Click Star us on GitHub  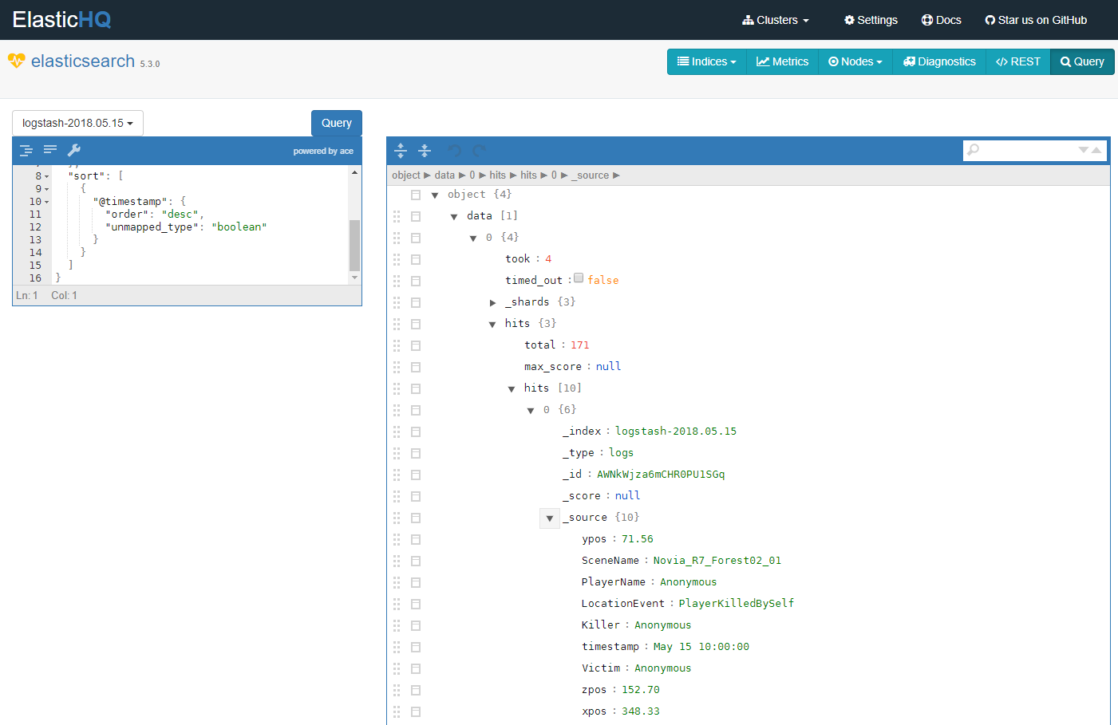point(1036,20)
